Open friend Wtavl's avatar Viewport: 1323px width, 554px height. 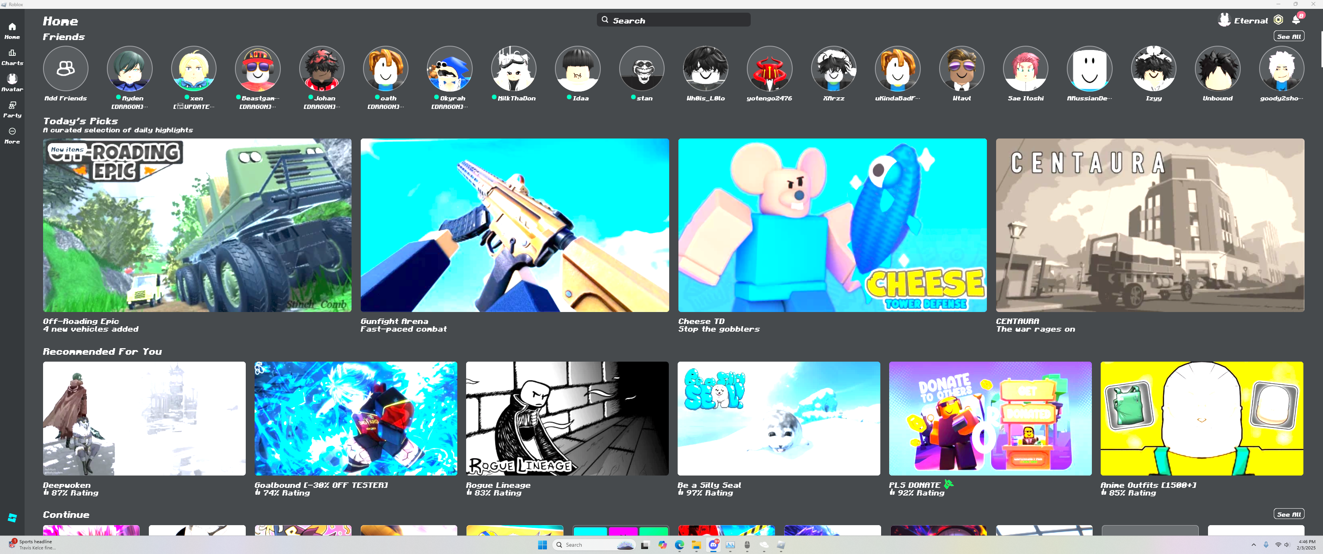point(961,68)
